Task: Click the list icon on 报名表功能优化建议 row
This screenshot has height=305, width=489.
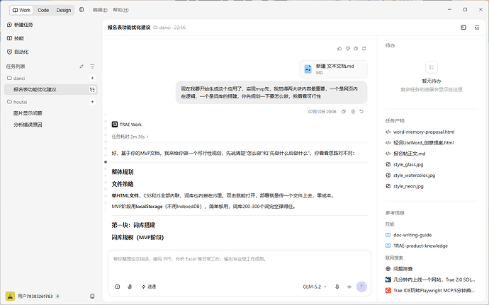Action: (x=92, y=89)
